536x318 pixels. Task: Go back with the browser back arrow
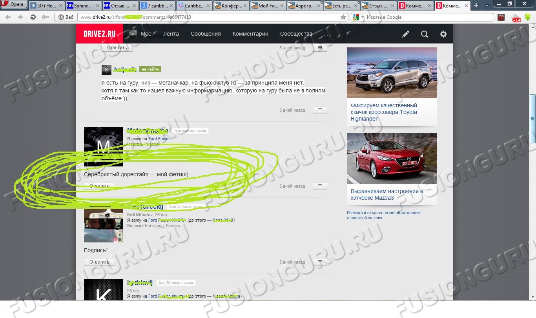(8, 17)
